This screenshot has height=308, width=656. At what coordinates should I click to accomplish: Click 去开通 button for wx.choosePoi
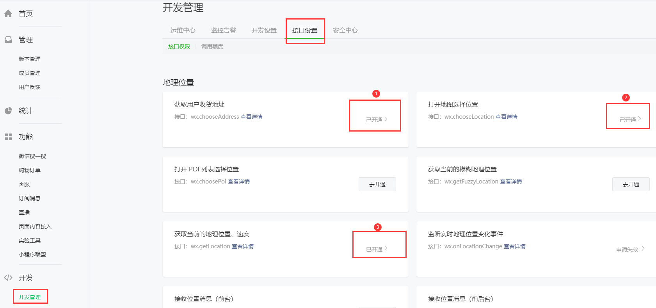377,184
